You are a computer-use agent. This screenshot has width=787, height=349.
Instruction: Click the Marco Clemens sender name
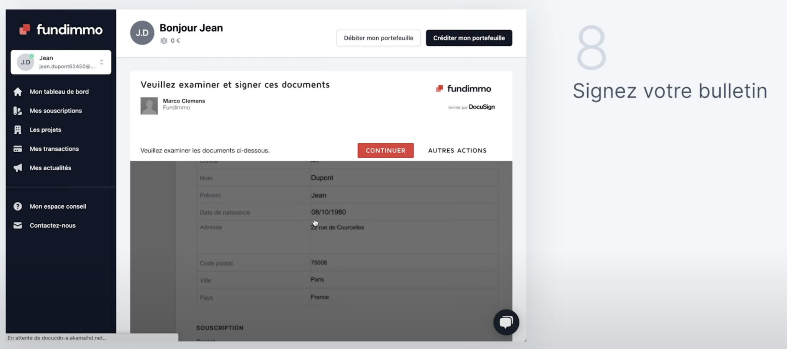[x=184, y=101]
